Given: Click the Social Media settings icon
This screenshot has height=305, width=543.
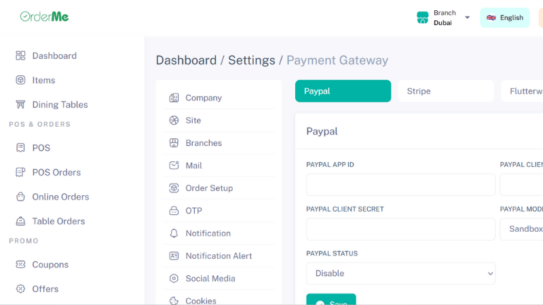Looking at the screenshot, I should pyautogui.click(x=174, y=278).
